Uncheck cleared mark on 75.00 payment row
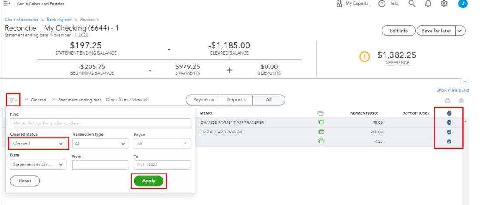493x205 pixels. tap(449, 123)
